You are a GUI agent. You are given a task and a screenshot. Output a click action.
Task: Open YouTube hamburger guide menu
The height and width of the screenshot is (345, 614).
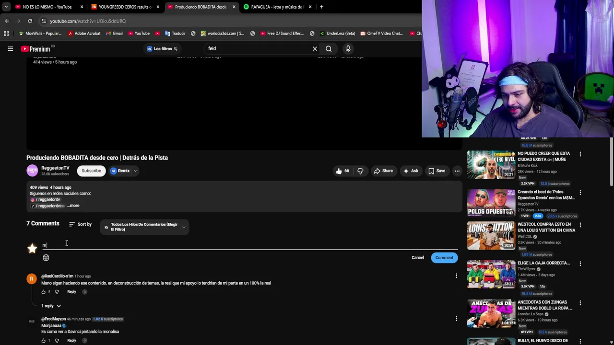10,48
